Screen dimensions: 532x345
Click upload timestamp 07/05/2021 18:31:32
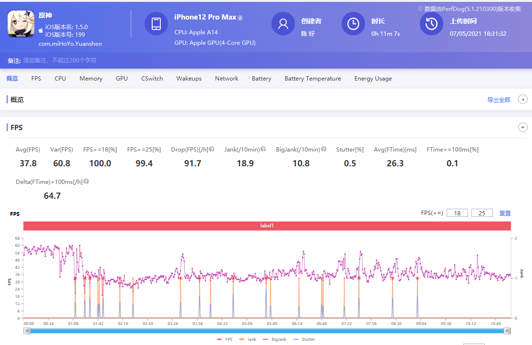478,33
